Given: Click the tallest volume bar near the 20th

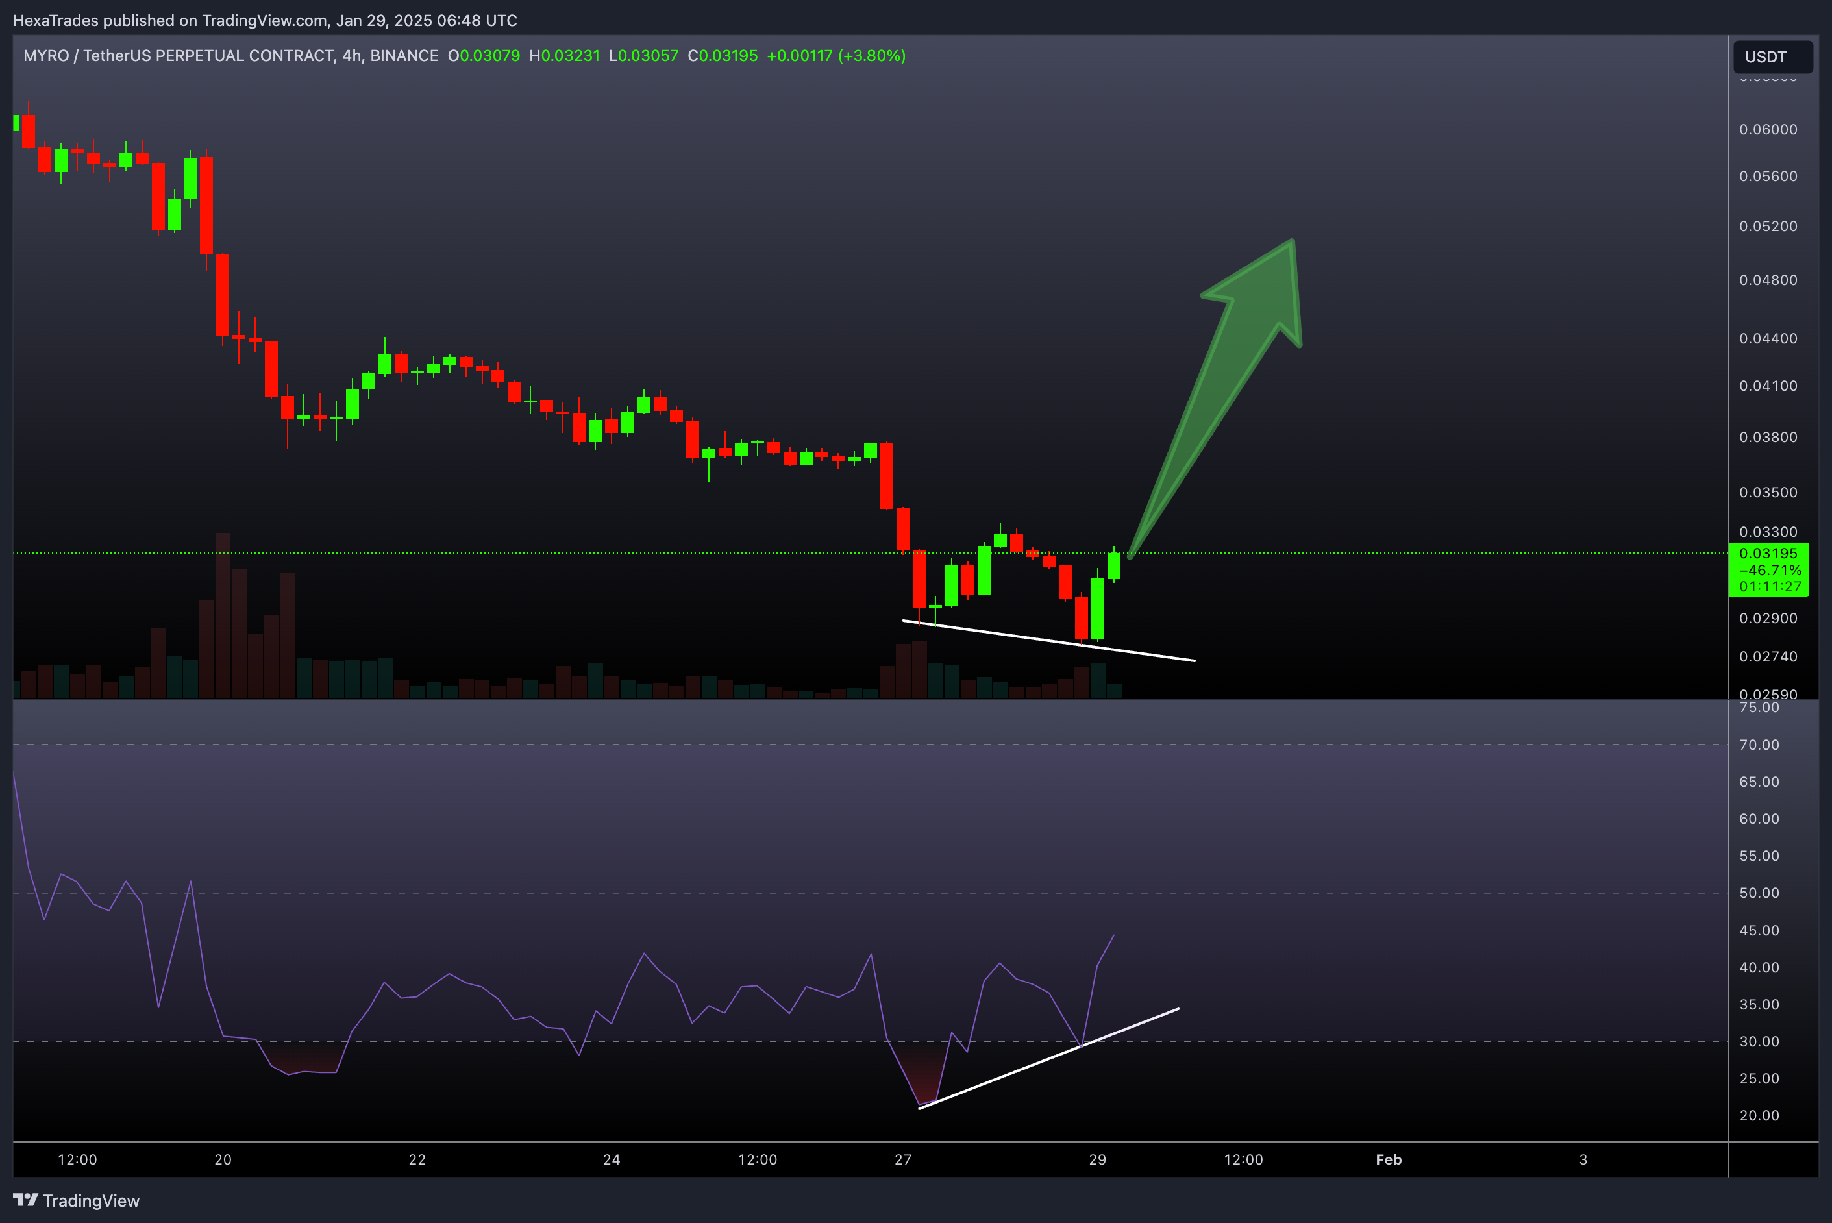Looking at the screenshot, I should (x=223, y=615).
